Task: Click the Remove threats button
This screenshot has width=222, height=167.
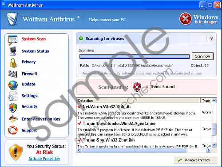Action: pos(195,160)
